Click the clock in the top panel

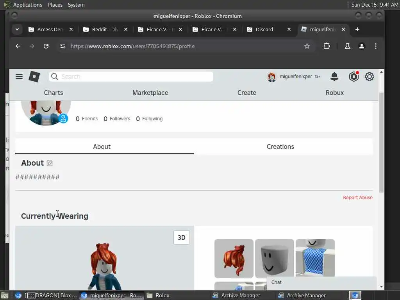(375, 5)
